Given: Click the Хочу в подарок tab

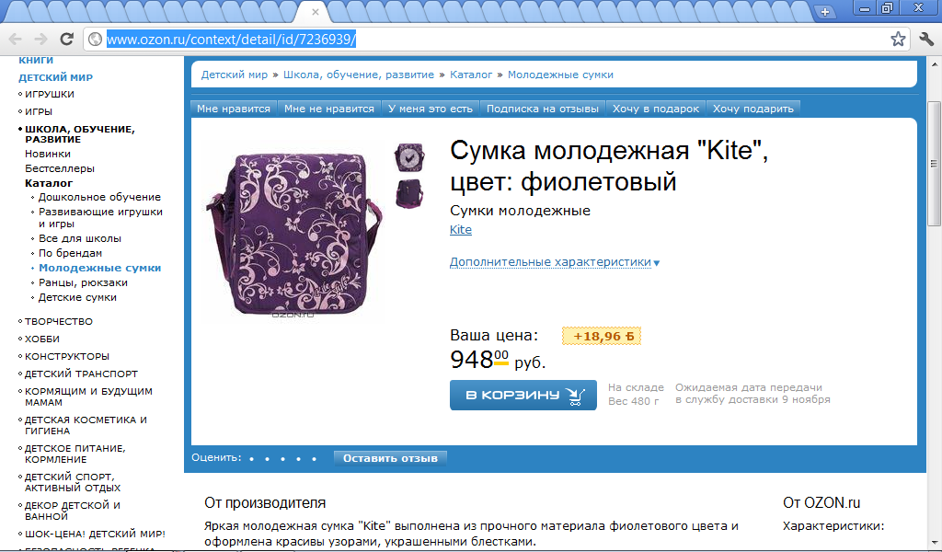Looking at the screenshot, I should [655, 109].
